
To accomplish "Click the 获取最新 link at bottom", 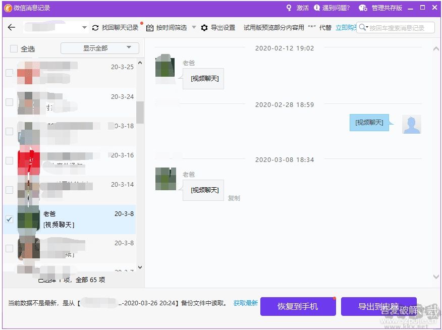I will tap(246, 303).
